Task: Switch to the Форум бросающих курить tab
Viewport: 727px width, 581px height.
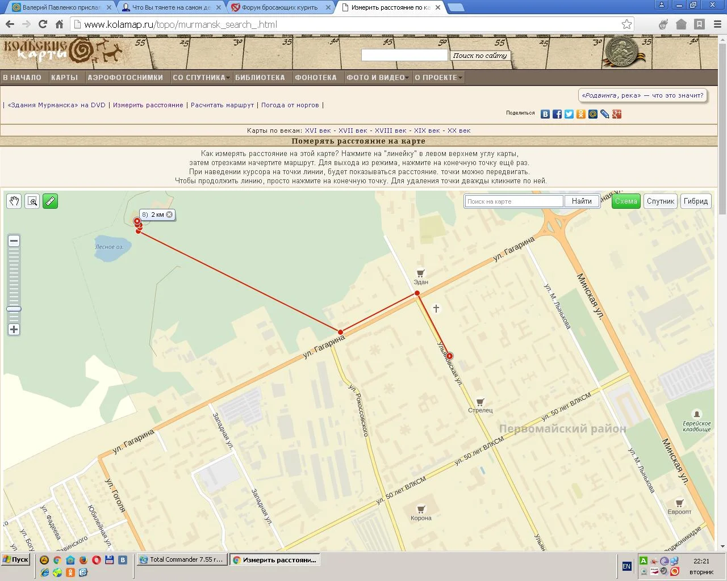Action: point(281,7)
